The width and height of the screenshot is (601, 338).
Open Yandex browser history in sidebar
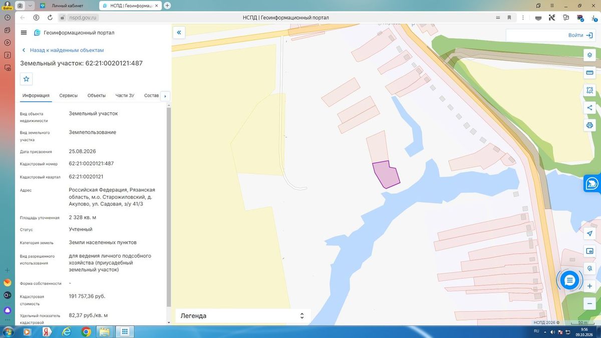[x=8, y=18]
